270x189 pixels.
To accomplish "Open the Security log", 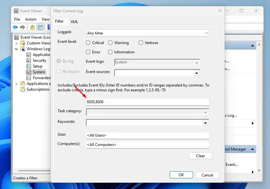I will click(x=40, y=60).
